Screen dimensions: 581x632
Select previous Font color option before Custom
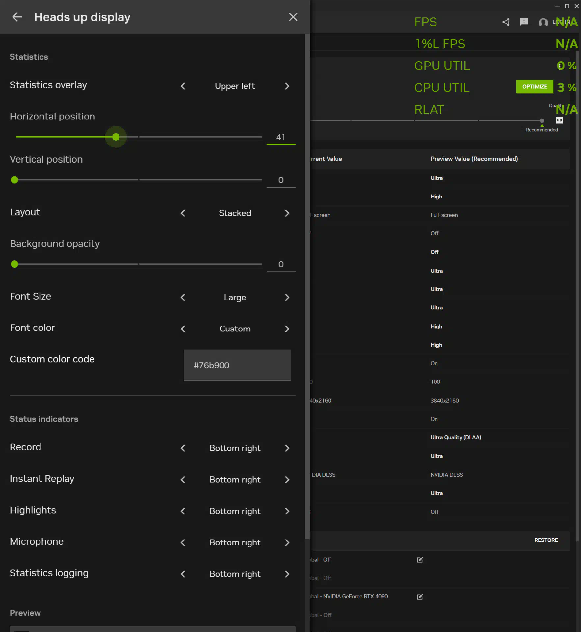pyautogui.click(x=183, y=329)
